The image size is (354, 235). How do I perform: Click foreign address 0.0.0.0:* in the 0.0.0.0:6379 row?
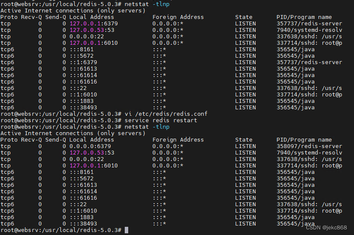pos(168,146)
